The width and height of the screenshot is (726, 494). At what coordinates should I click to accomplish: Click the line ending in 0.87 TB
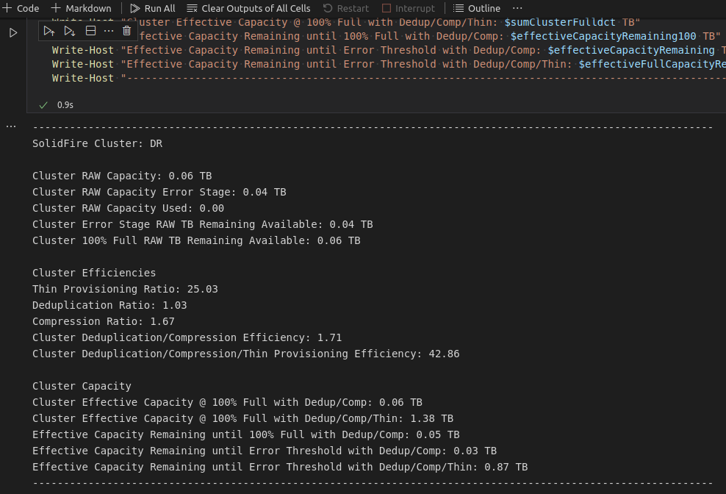[280, 468]
